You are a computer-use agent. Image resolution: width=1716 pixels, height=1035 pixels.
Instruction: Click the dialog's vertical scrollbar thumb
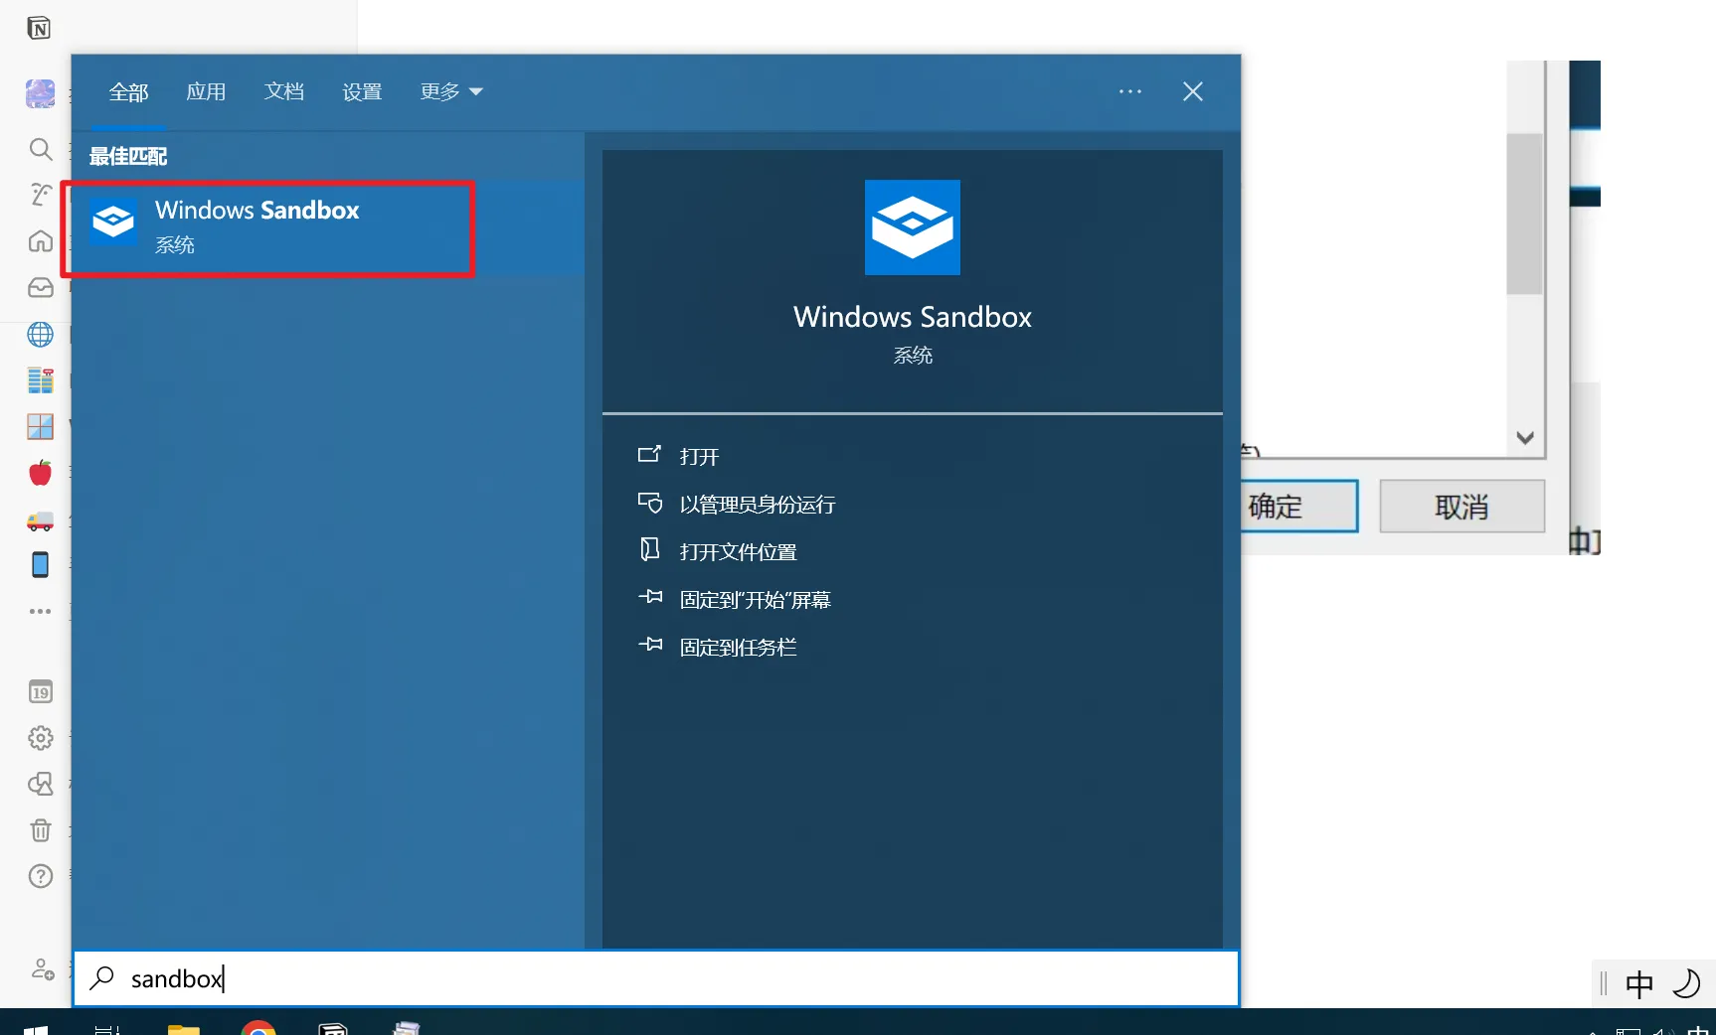click(x=1524, y=214)
